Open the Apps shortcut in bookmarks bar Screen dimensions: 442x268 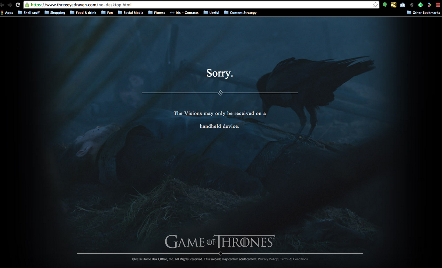(7, 13)
